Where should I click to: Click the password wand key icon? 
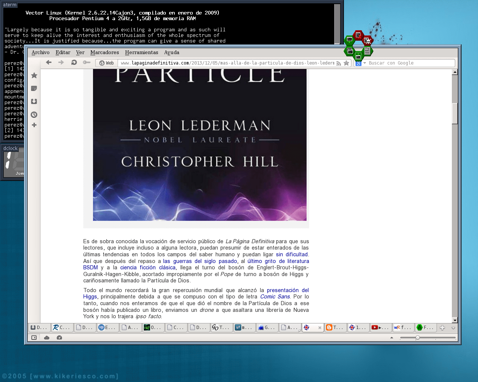pos(87,63)
